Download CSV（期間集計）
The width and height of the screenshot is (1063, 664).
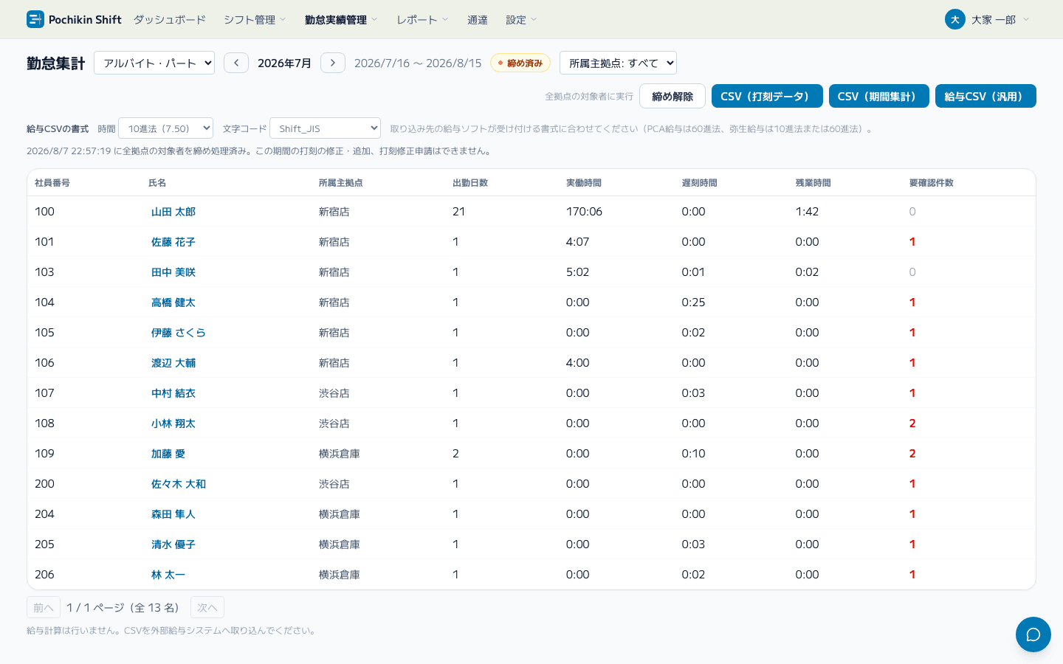[878, 96]
